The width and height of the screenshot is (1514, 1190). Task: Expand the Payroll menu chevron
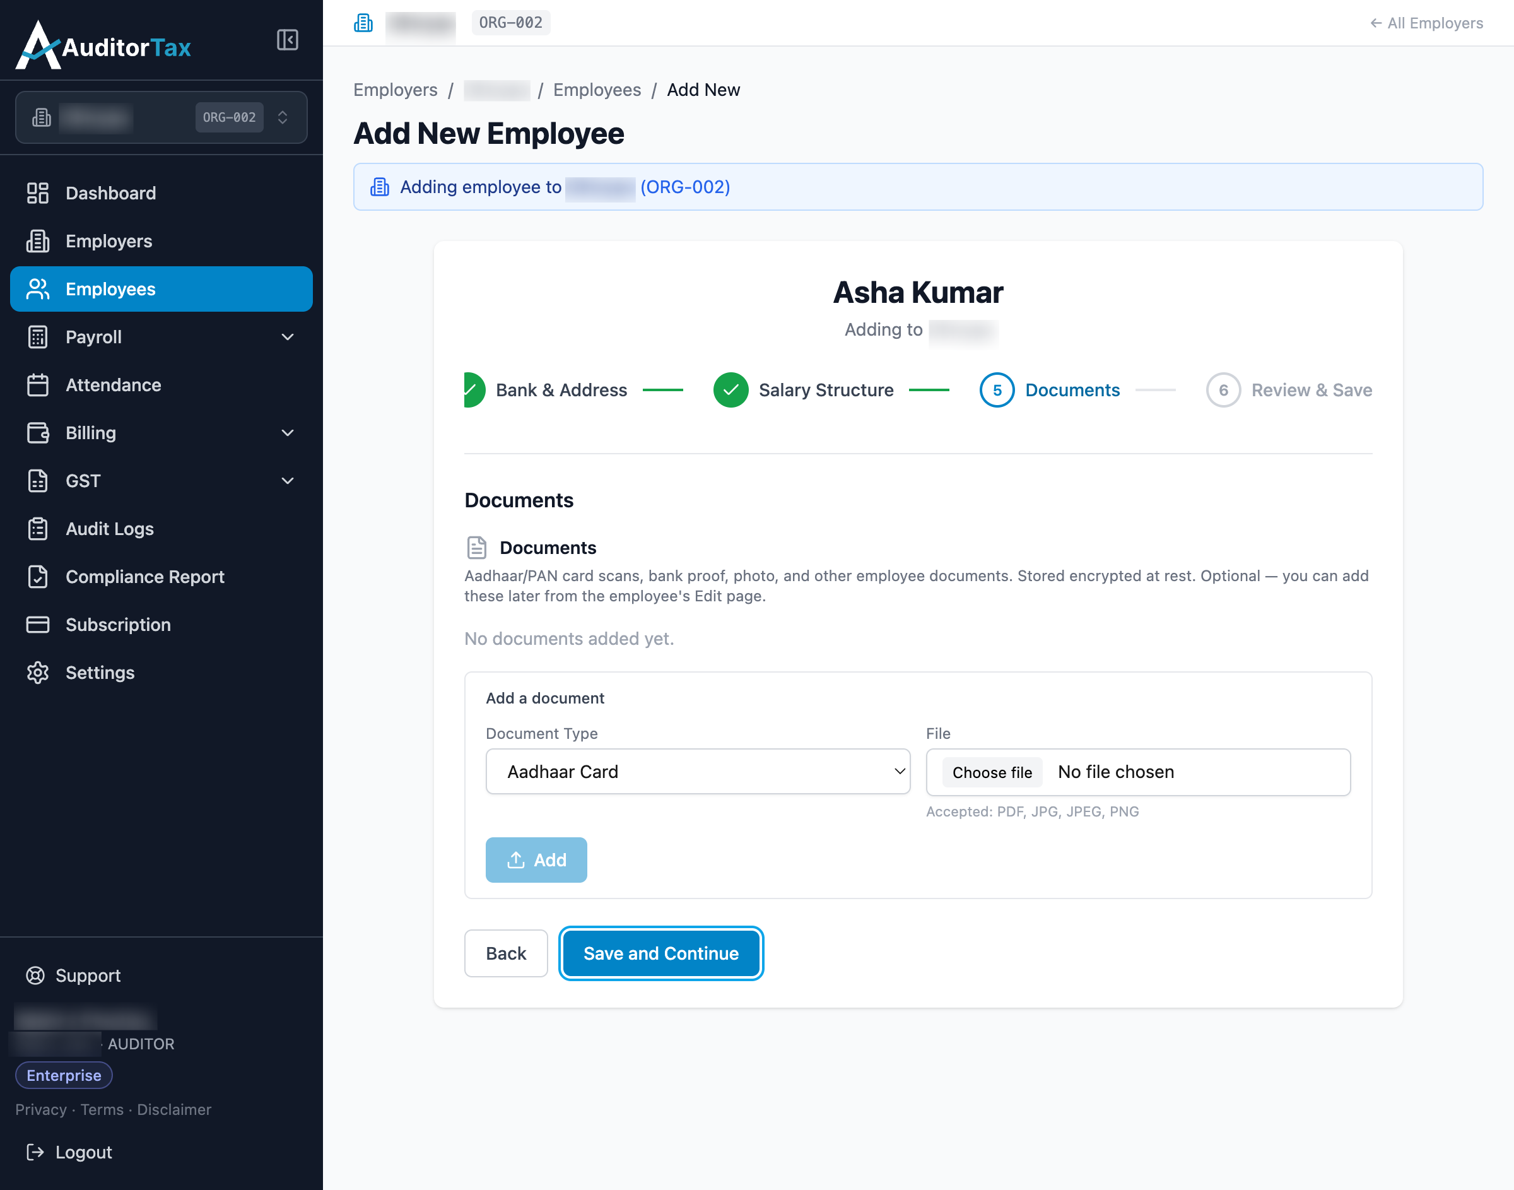[x=288, y=337]
